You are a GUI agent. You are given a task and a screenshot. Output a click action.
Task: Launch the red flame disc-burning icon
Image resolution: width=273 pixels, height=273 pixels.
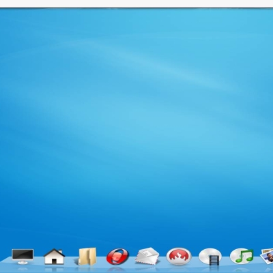179,257
